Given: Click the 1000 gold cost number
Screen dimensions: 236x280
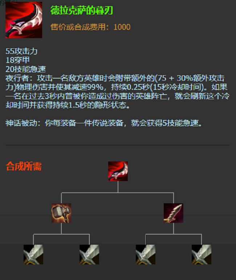Looking at the screenshot, I should 122,27.
